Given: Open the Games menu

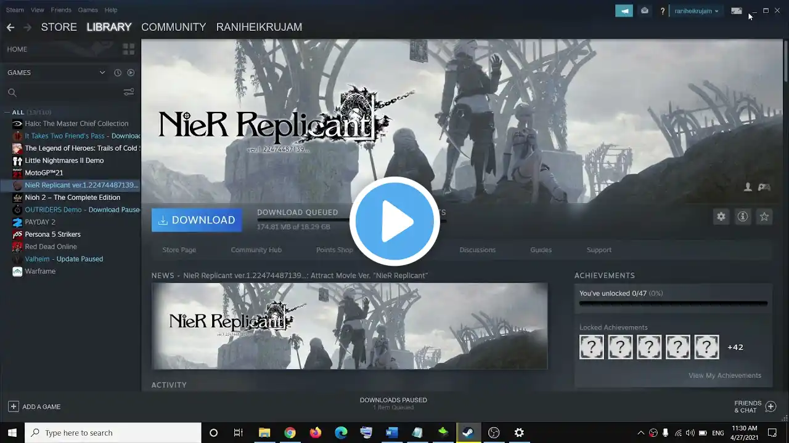Looking at the screenshot, I should [88, 10].
